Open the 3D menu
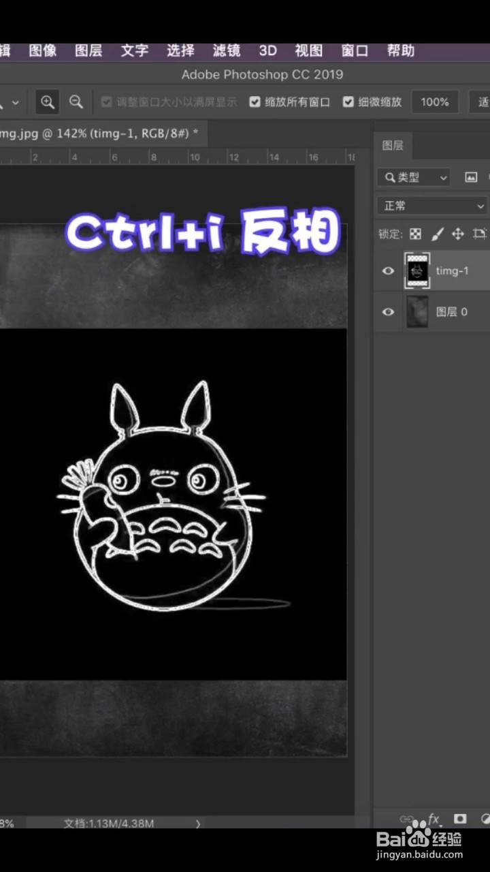 (x=268, y=50)
